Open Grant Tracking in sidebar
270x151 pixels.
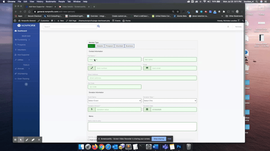(22, 79)
